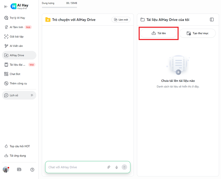Open Giải bài tập
This screenshot has height=179, width=221.
[x=19, y=37]
